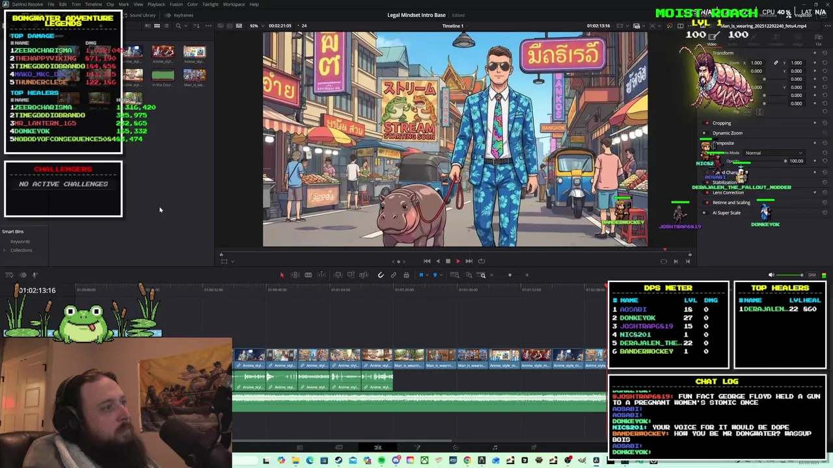Adjust the timeline zoom slider handle
Screen dimensions: 833x468
click(x=510, y=275)
